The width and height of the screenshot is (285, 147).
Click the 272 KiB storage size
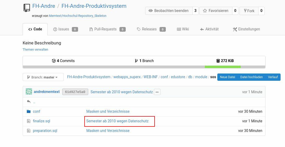[225, 61]
